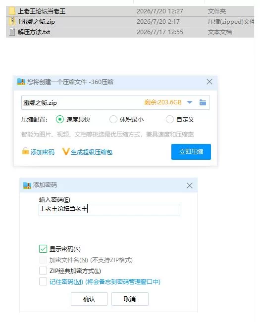Check the 记住密码(M) box
Viewport: 260px width, 322px height.
pyautogui.click(x=43, y=281)
